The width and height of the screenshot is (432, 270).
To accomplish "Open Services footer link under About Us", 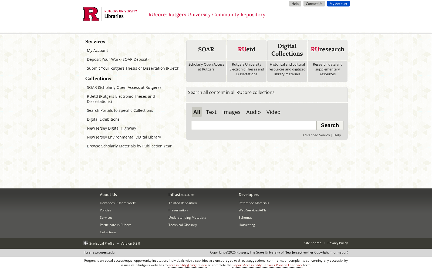I will [106, 218].
